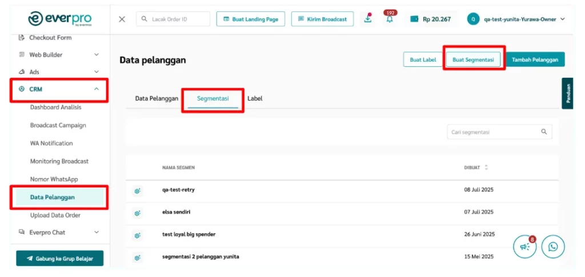This screenshot has height=277, width=585.
Task: Click the user avatar circle Q
Action: (x=473, y=19)
